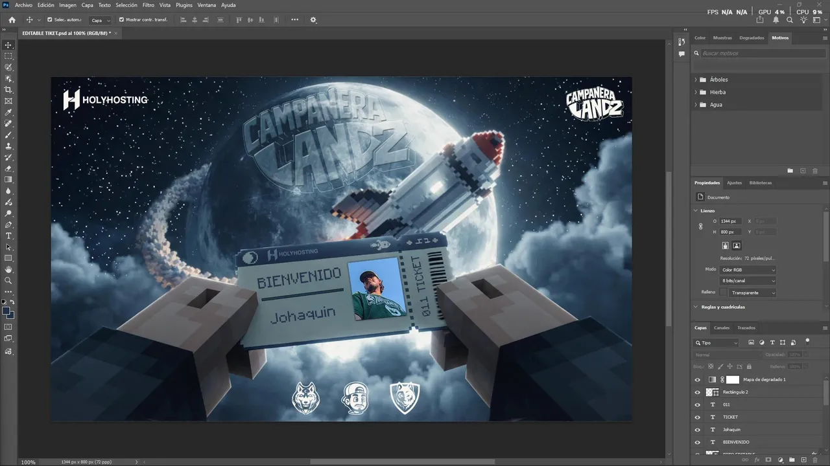Screen dimensions: 830x466
Task: Switch to the Canales tab
Action: click(722, 327)
